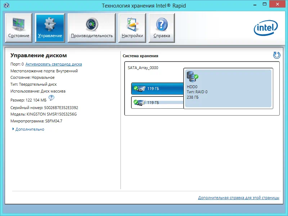The image size is (288, 216).
Task: Open Дополнительная справка для этой страницы link
Action: (x=239, y=198)
